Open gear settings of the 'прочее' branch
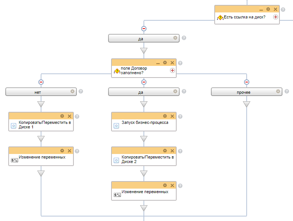293x221 pixels. pos(278,91)
